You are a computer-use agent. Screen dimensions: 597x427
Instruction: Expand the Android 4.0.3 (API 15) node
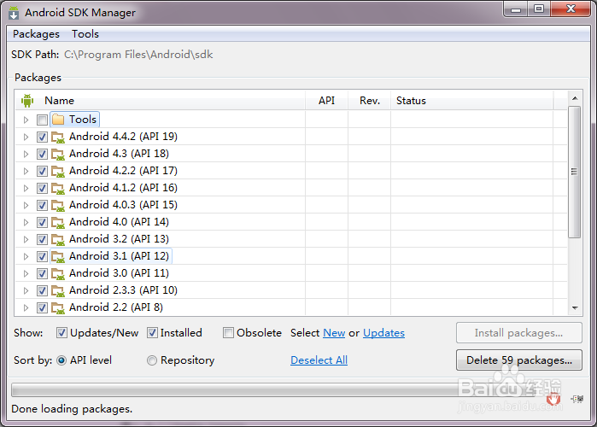coord(26,206)
